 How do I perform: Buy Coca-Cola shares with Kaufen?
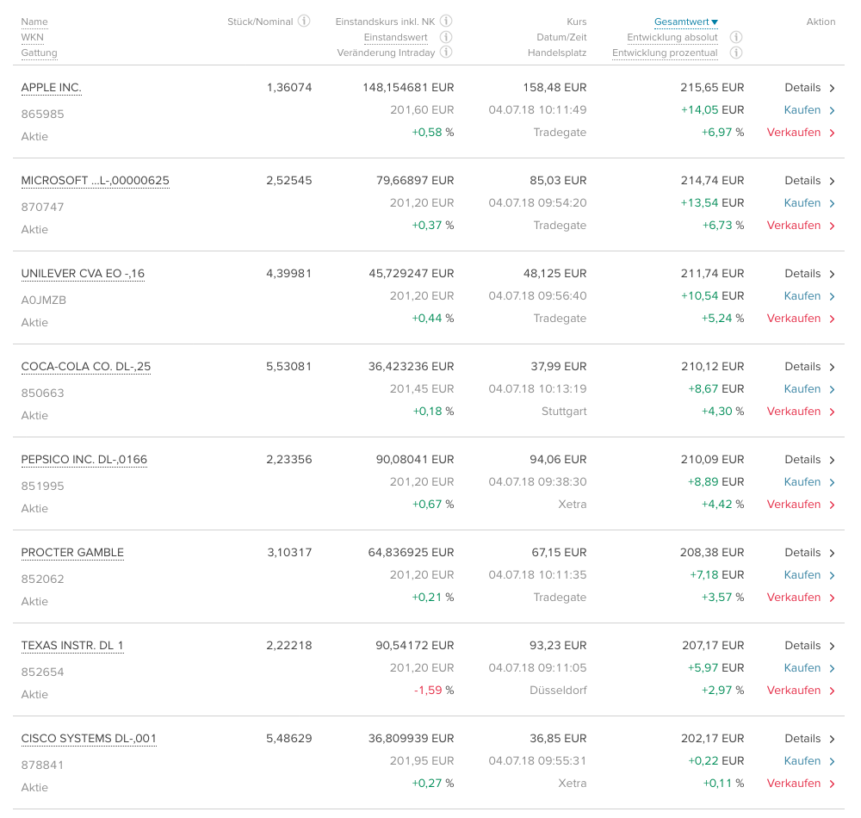(810, 388)
